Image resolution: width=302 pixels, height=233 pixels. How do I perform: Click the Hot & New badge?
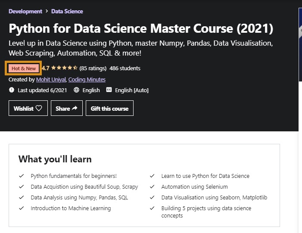(24, 68)
